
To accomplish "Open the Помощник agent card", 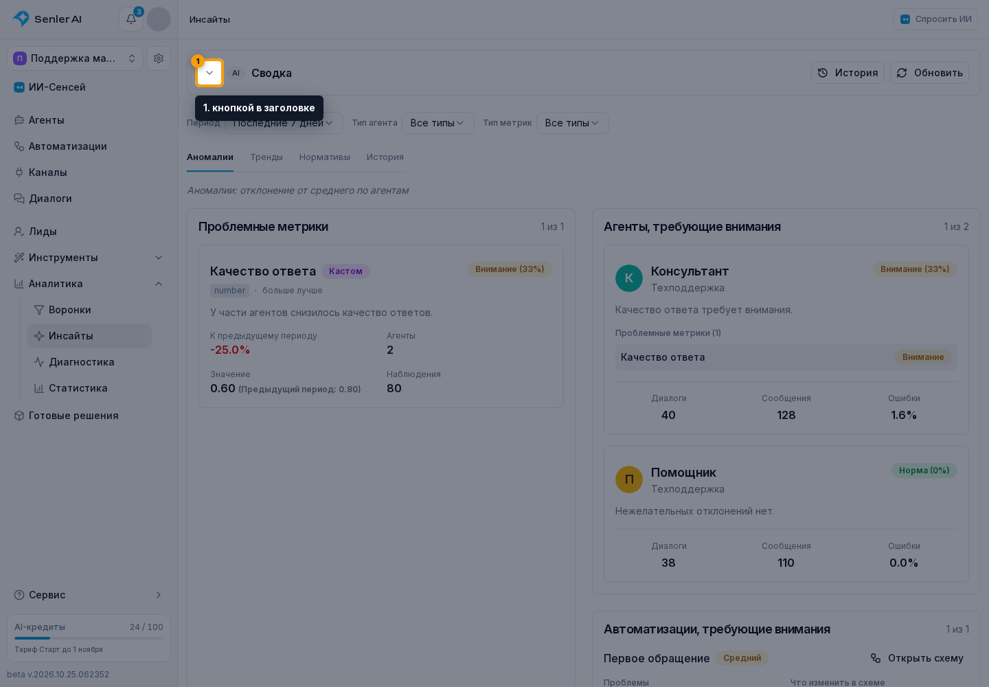I will tap(786, 515).
